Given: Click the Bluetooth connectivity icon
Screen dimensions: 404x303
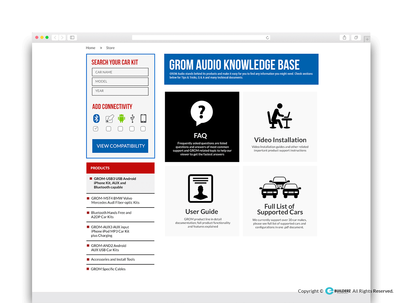Looking at the screenshot, I should pos(96,118).
